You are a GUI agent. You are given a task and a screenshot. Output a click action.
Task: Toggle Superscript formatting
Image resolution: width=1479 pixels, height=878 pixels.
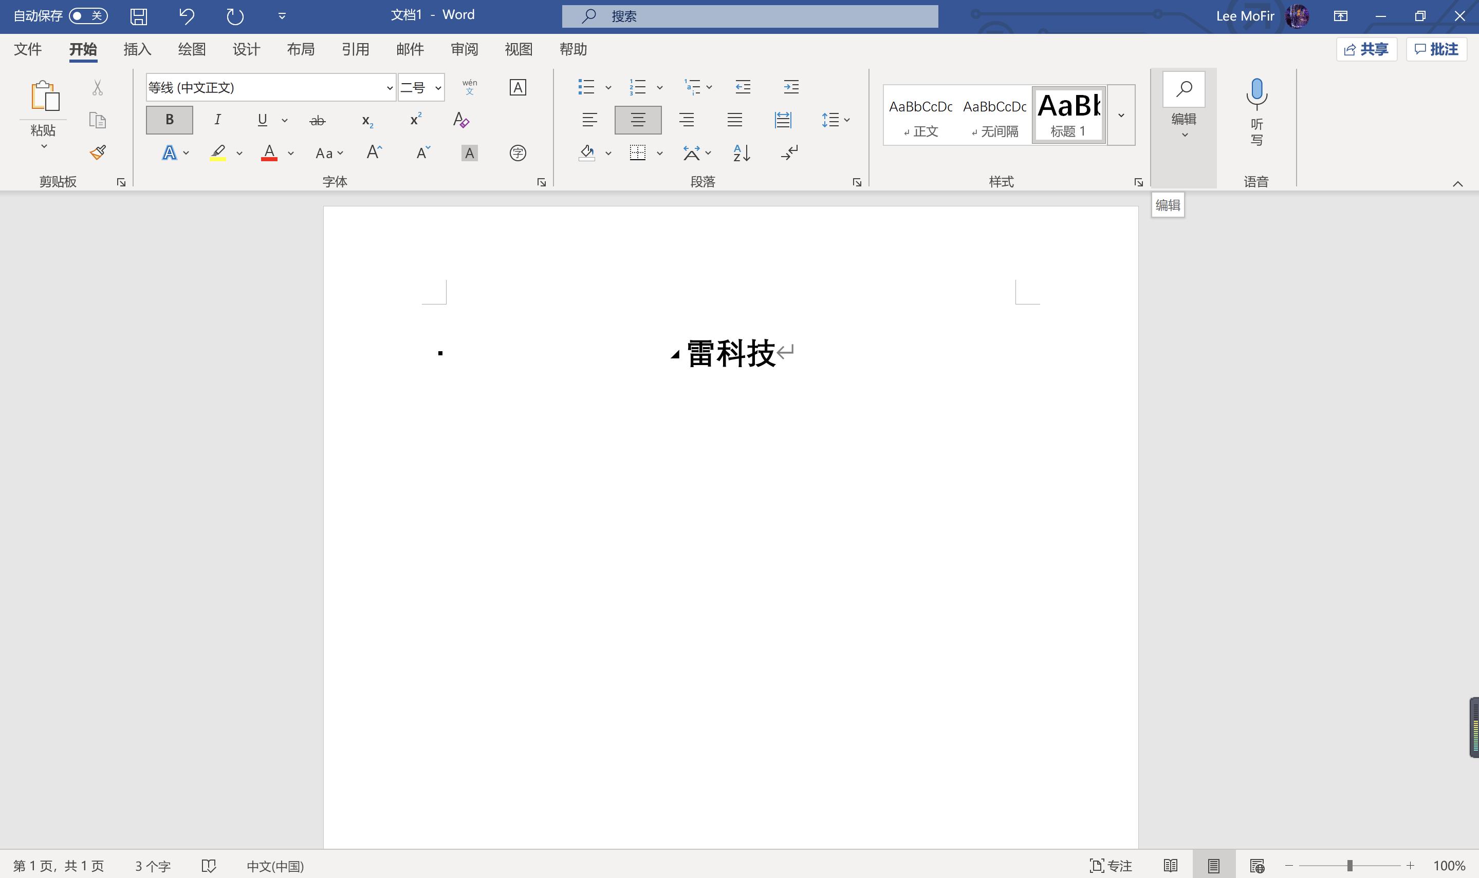tap(416, 120)
